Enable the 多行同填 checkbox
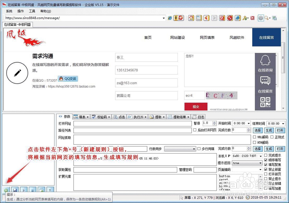The height and width of the screenshot is (203, 289). [199, 149]
